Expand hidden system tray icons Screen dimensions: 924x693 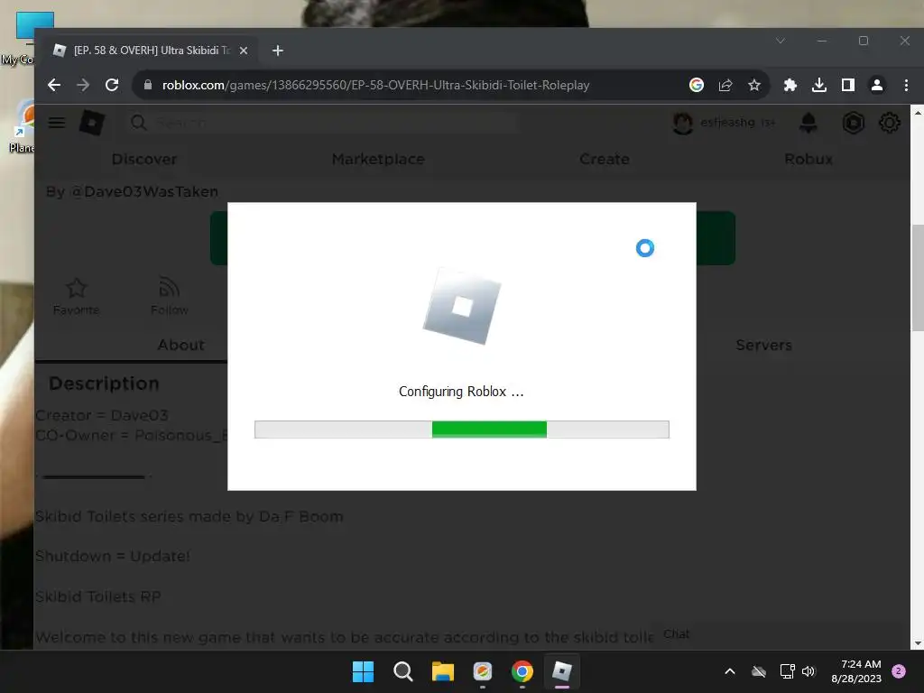729,671
